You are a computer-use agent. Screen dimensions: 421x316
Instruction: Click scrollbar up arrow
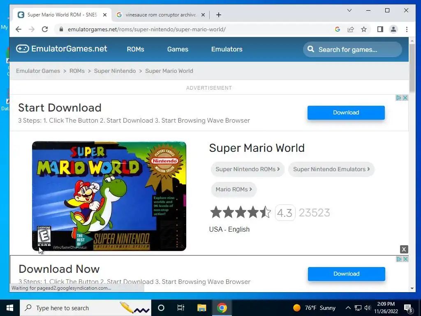(x=412, y=41)
